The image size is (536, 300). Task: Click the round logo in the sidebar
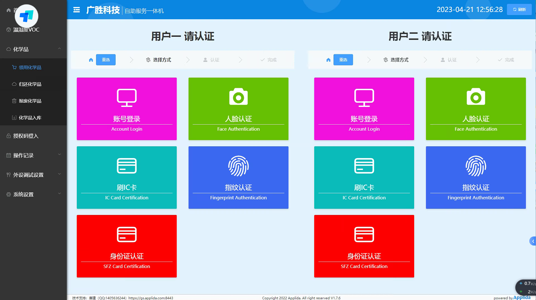[26, 16]
